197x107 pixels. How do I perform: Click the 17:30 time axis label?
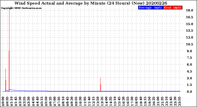132,101
